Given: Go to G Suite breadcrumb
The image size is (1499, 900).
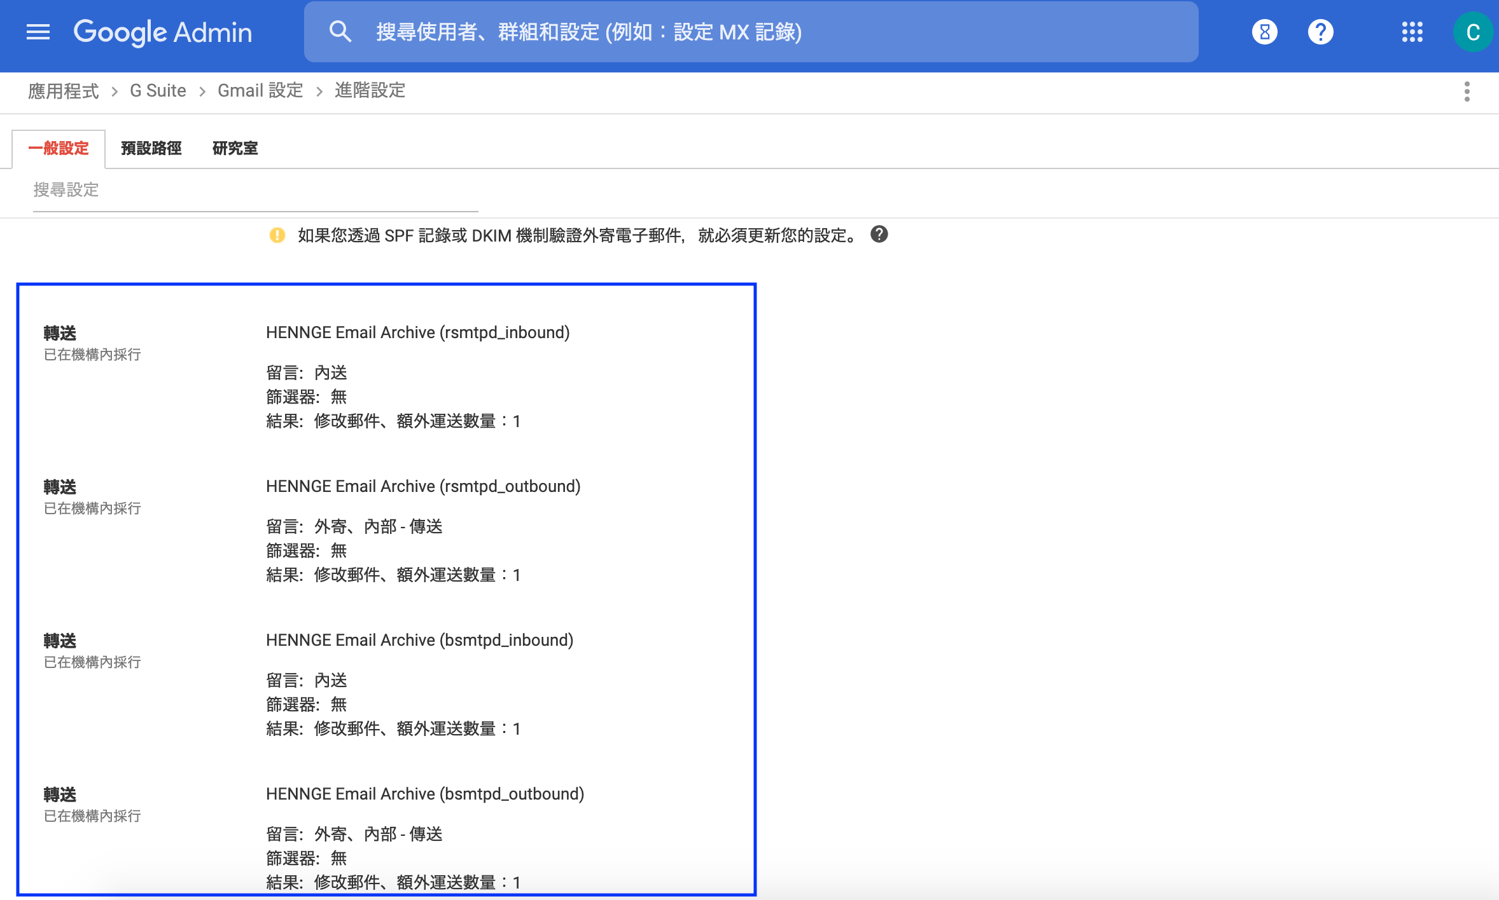Looking at the screenshot, I should (158, 91).
